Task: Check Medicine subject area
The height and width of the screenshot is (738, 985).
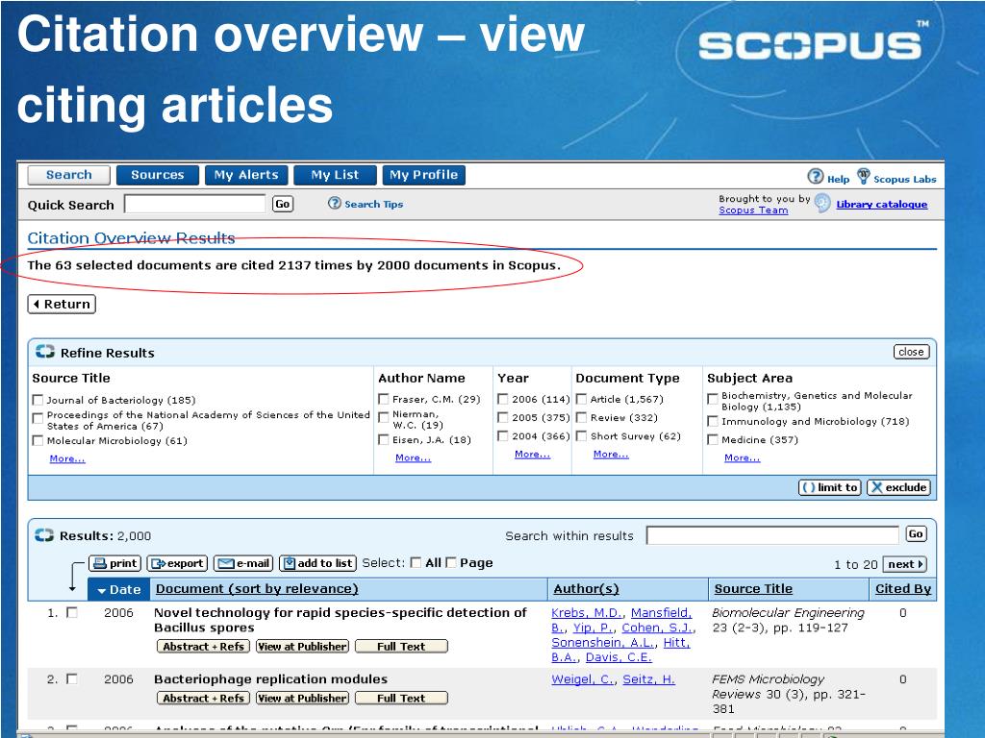Action: pyautogui.click(x=713, y=440)
